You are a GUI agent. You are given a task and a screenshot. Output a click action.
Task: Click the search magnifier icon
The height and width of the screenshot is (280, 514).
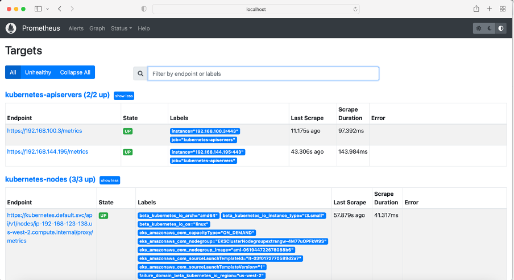[x=140, y=73]
